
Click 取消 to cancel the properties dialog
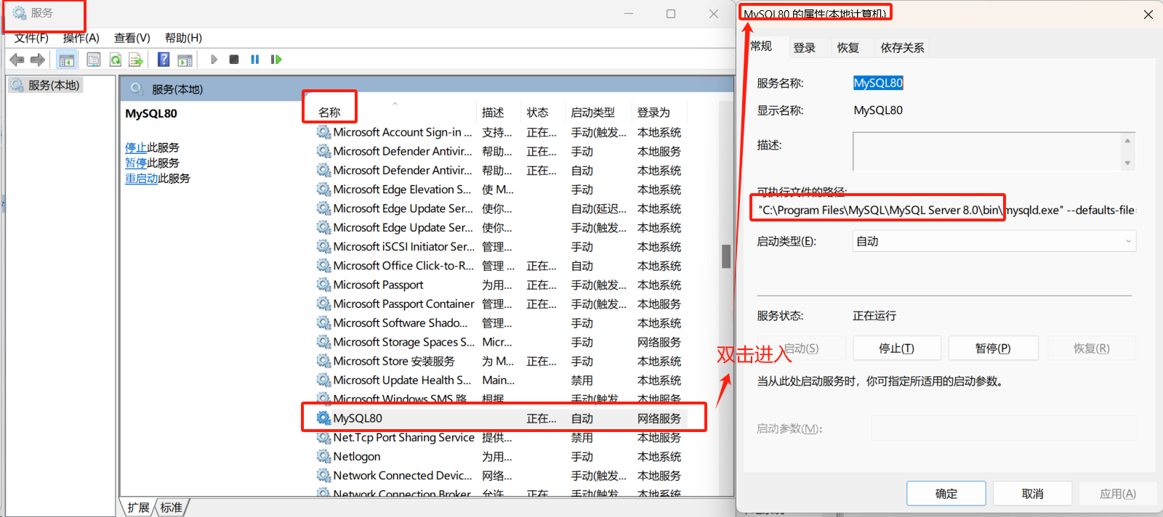click(x=1032, y=494)
